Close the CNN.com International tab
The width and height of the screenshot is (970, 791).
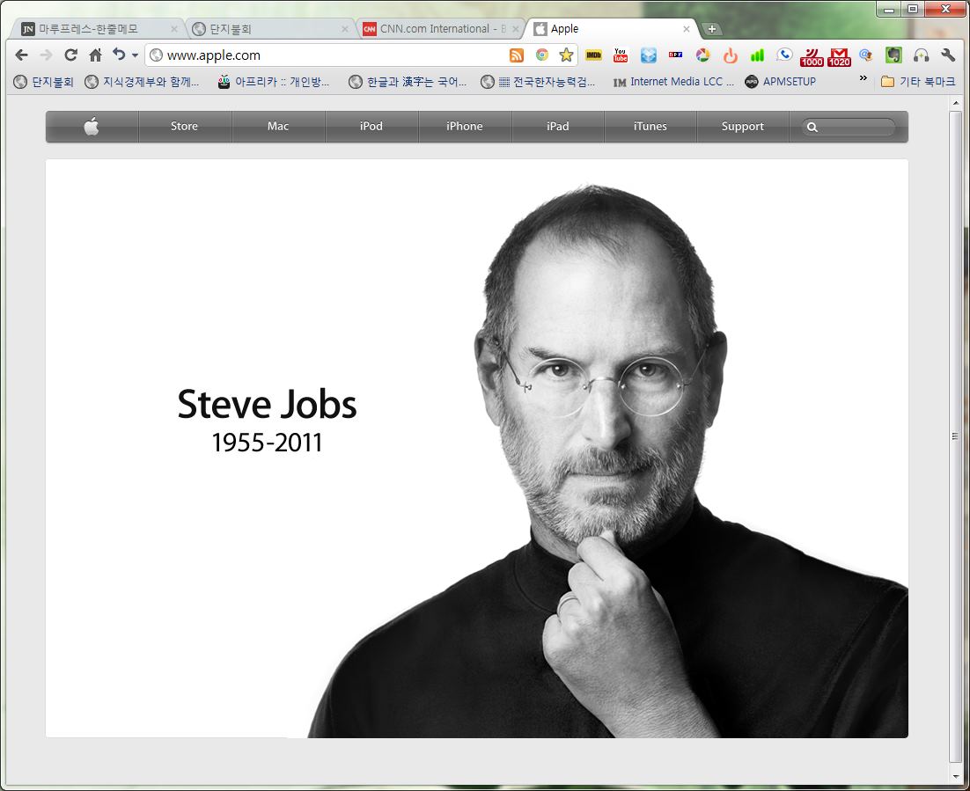click(515, 29)
